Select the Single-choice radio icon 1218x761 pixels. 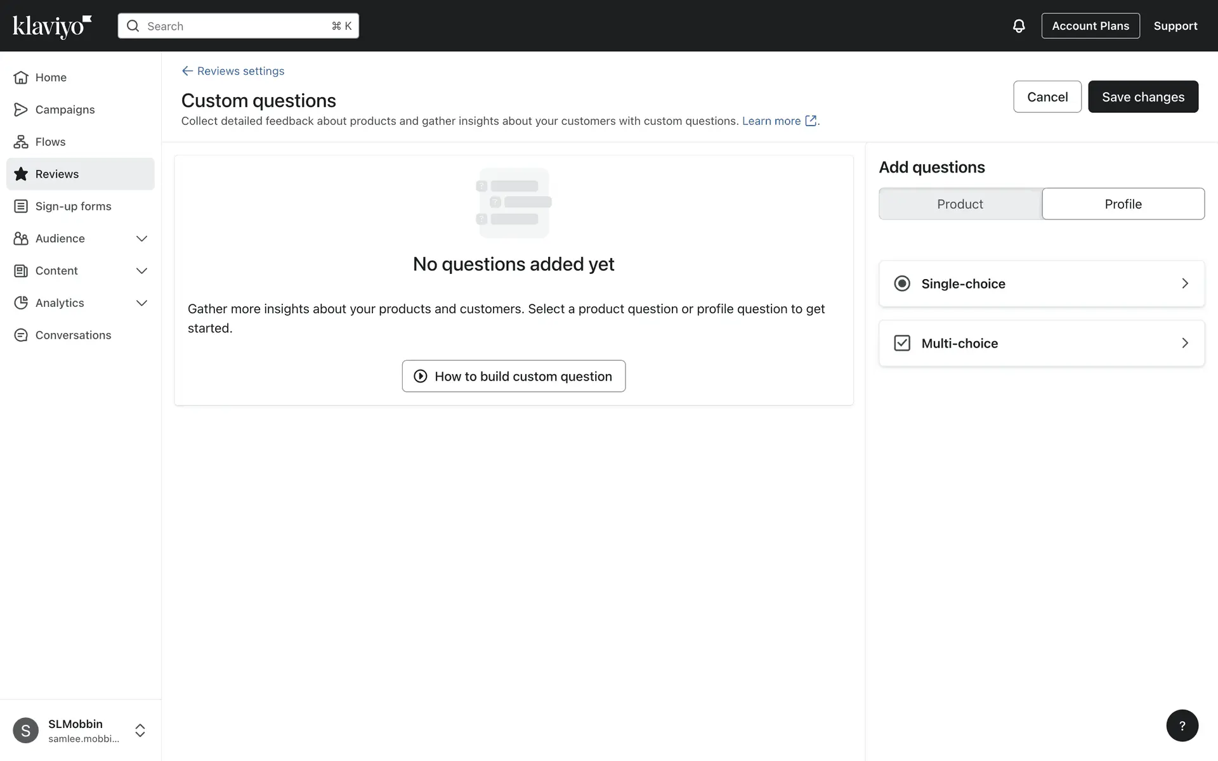pos(901,283)
